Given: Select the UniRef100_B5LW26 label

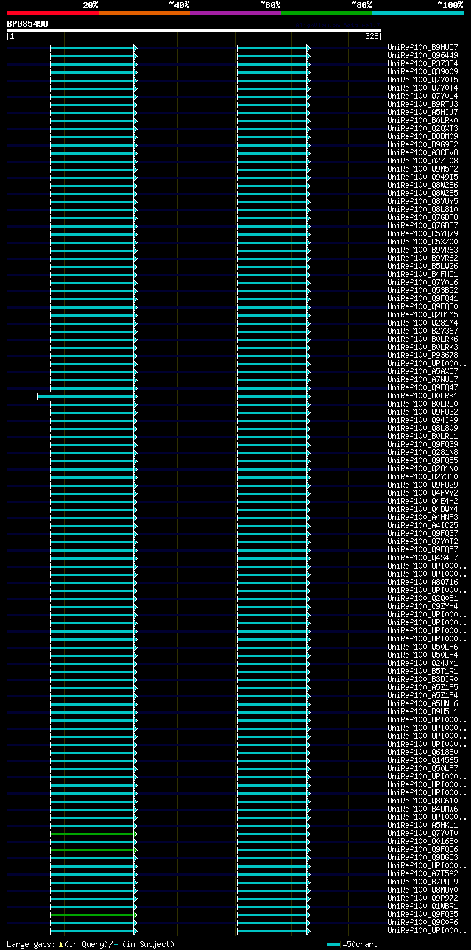Looking at the screenshot, I should (x=423, y=267).
